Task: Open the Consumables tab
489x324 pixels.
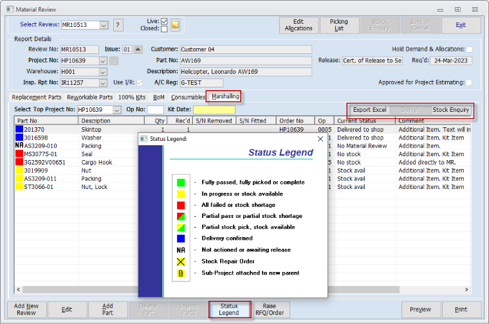Action: pyautogui.click(x=187, y=97)
